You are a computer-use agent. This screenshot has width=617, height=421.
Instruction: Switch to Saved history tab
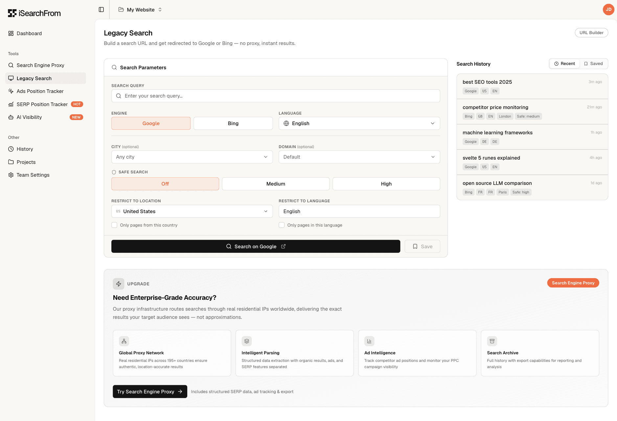click(593, 64)
